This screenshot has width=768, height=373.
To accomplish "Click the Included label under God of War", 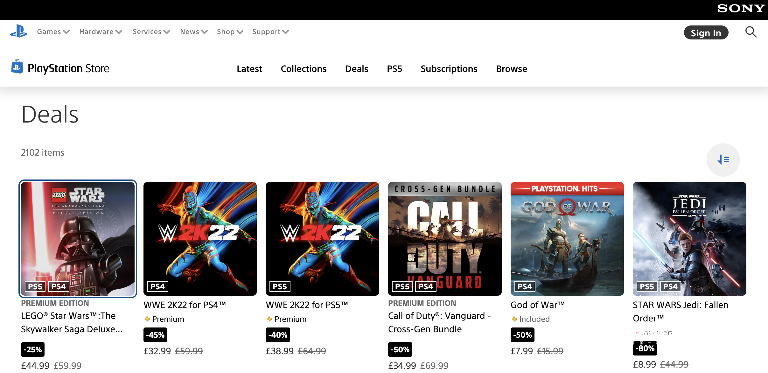I will [x=534, y=319].
